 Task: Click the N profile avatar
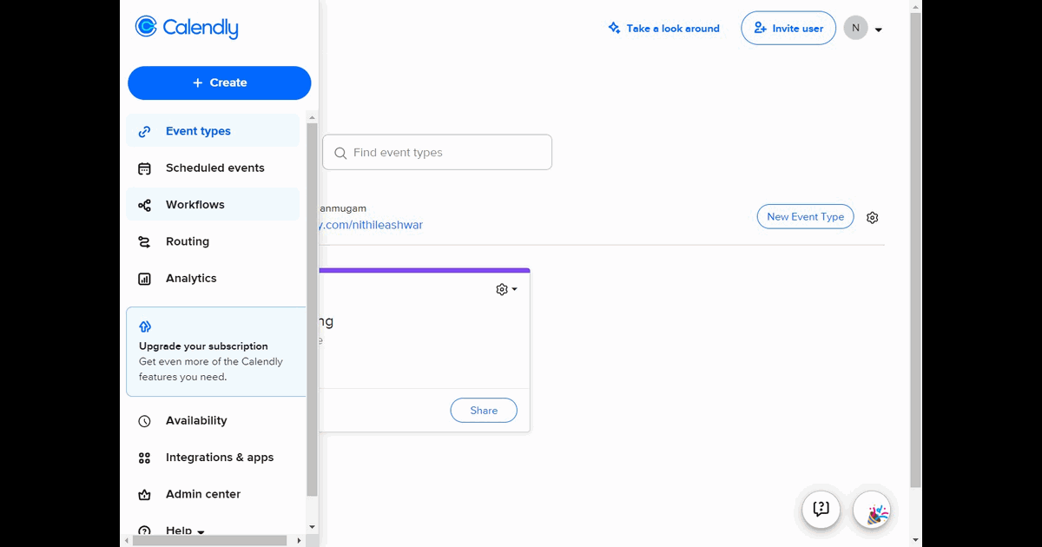click(855, 28)
